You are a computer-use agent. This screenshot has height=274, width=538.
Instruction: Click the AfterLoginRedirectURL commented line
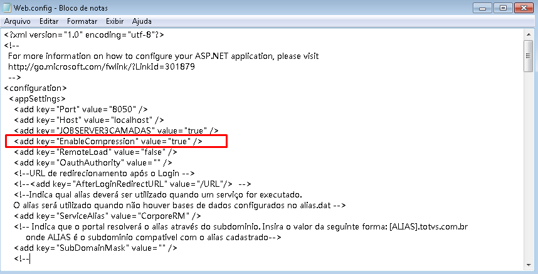tap(133, 184)
